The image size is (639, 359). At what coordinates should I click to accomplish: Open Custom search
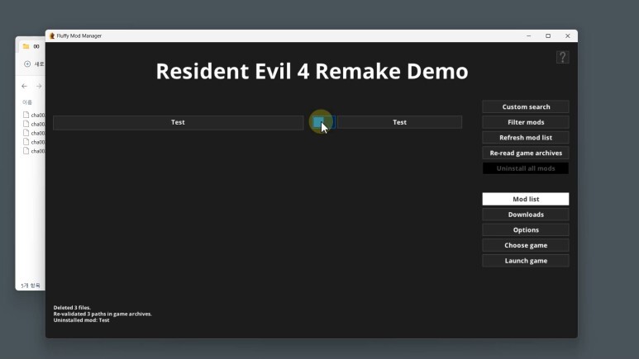[526, 106]
